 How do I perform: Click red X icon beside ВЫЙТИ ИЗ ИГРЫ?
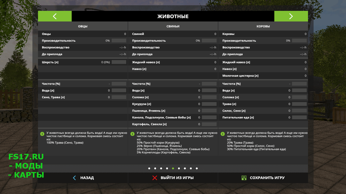pos(155,178)
